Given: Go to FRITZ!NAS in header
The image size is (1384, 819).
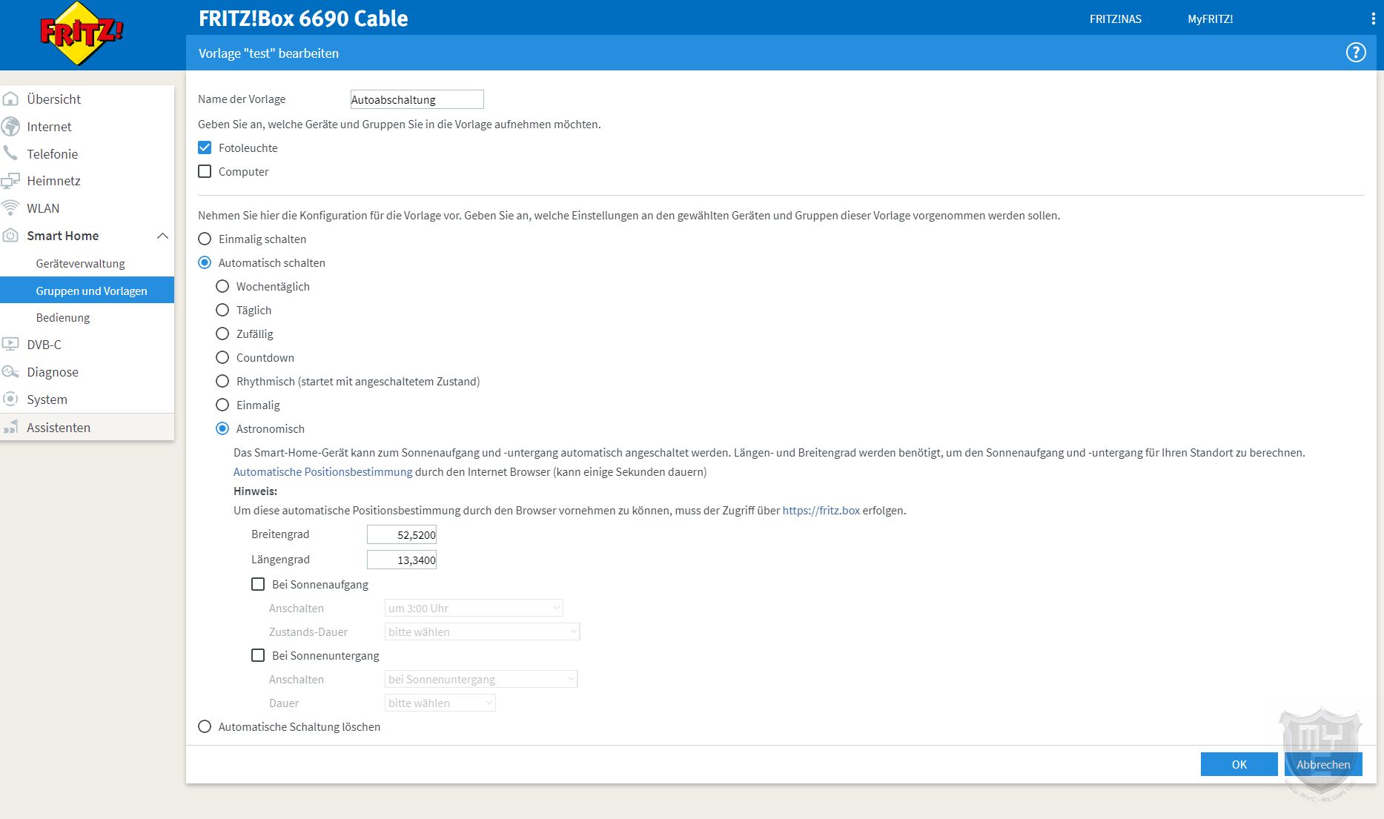Looking at the screenshot, I should pyautogui.click(x=1115, y=19).
